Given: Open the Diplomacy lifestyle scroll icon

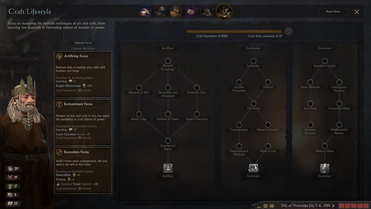Looking at the screenshot, I should (x=145, y=12).
